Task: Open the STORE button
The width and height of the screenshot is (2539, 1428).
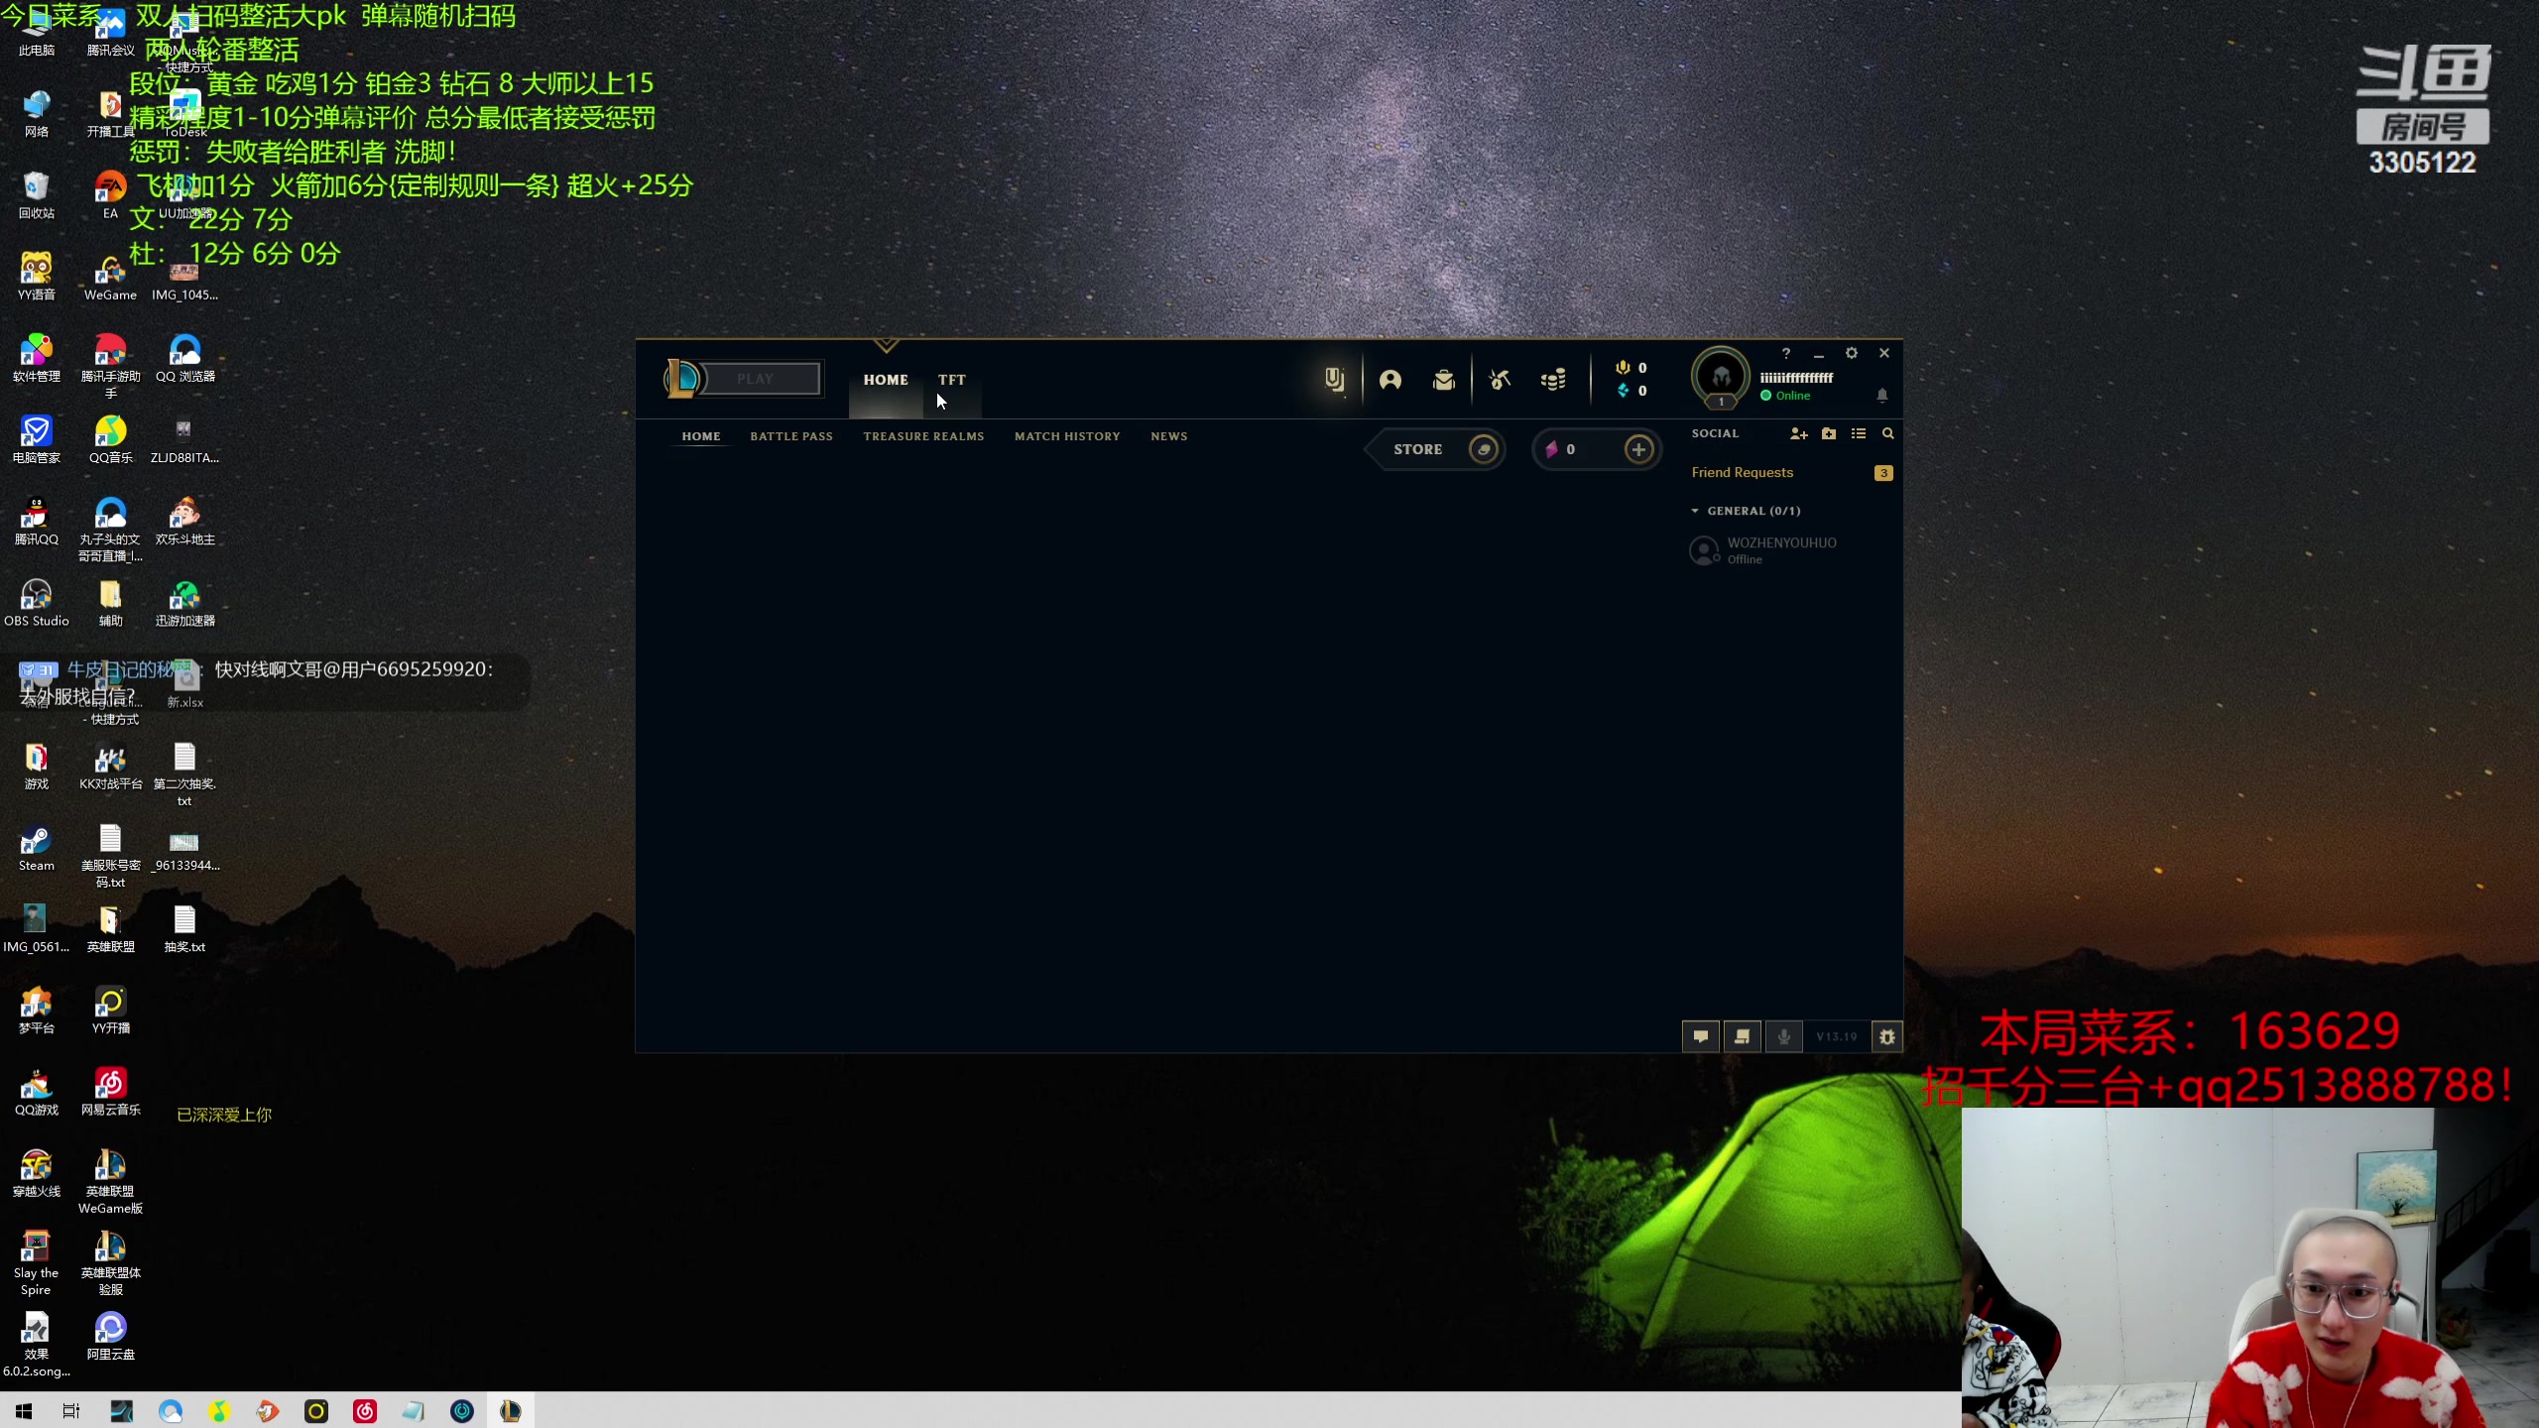Action: (x=1436, y=449)
